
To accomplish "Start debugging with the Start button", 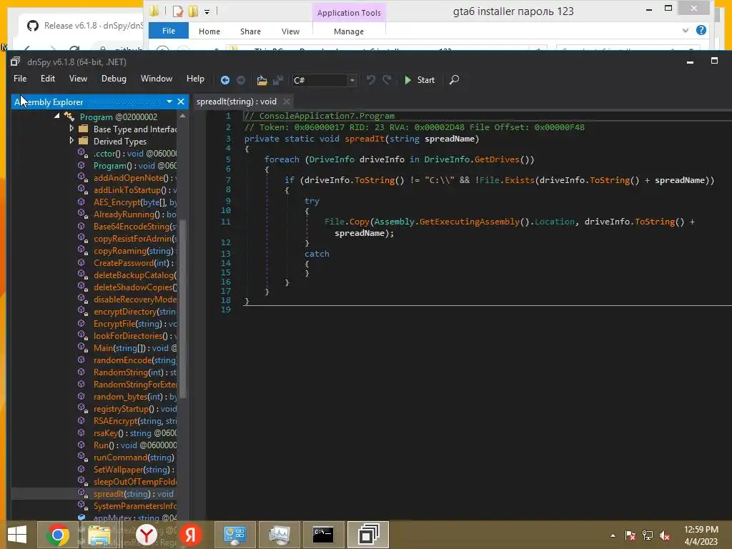I will click(419, 80).
